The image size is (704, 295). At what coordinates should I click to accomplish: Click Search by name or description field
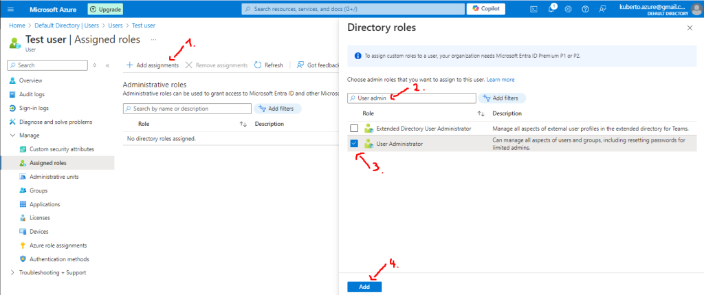187,109
